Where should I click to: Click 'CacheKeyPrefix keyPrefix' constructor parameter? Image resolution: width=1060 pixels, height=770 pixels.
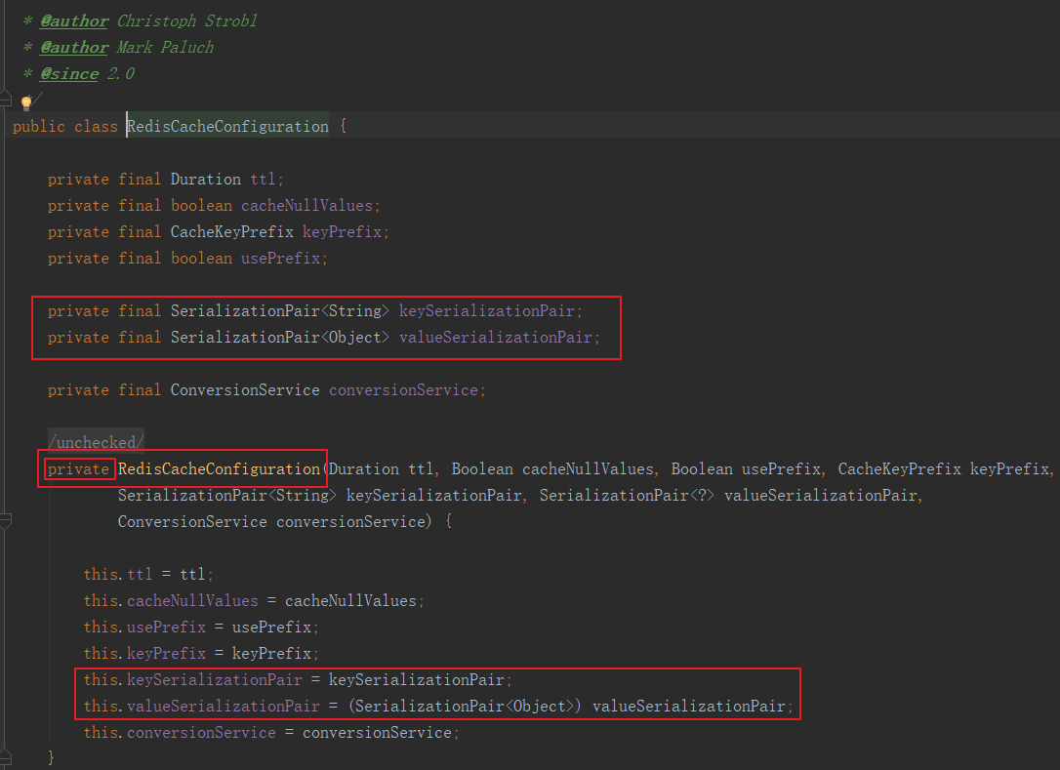click(944, 469)
